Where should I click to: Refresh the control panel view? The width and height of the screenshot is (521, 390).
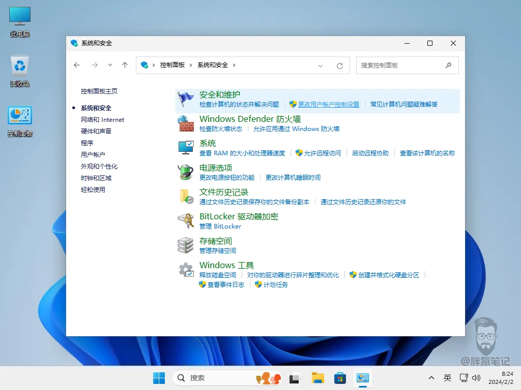click(x=339, y=66)
